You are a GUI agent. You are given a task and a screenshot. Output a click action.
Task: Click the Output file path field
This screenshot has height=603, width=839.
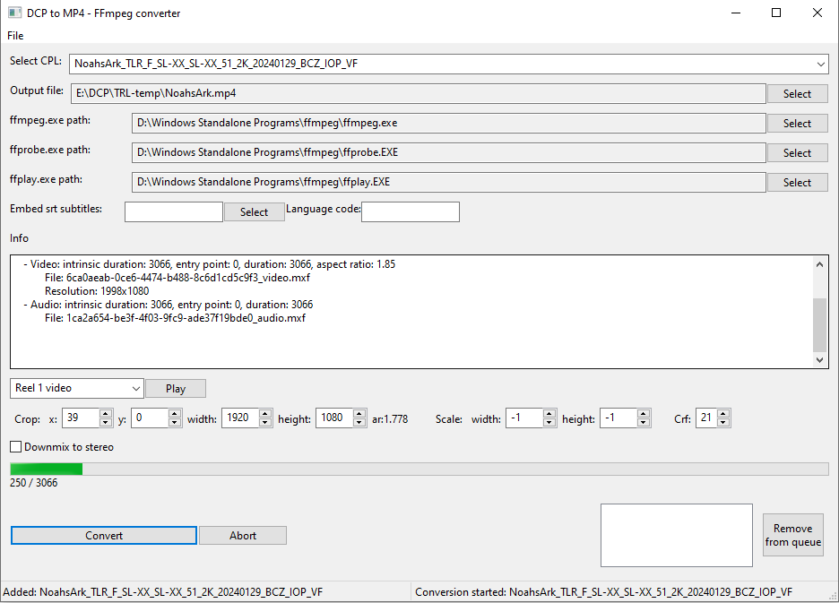[418, 94]
